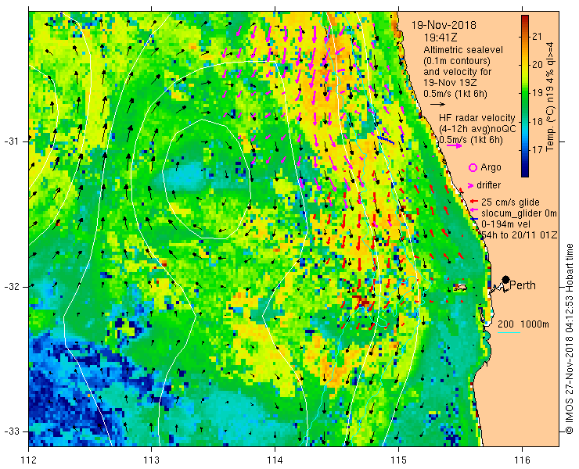Image resolution: width=579 pixels, height=469 pixels.
Task: Click the '0-194m vel' legend text
Action: pyautogui.click(x=506, y=224)
